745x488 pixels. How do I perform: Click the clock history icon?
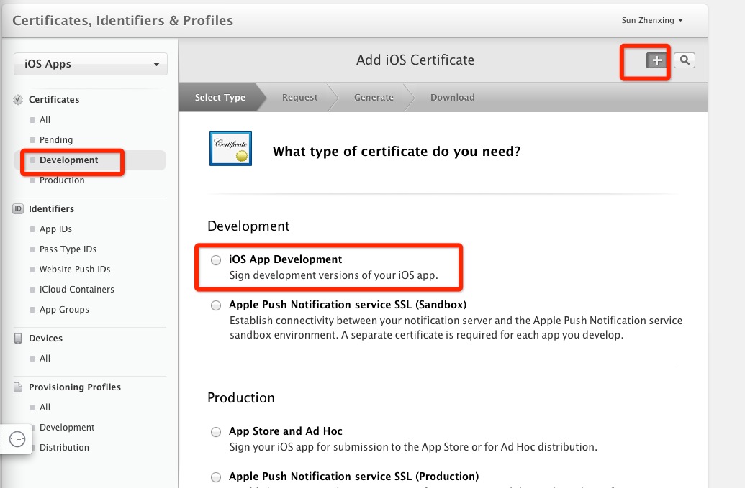tap(17, 439)
